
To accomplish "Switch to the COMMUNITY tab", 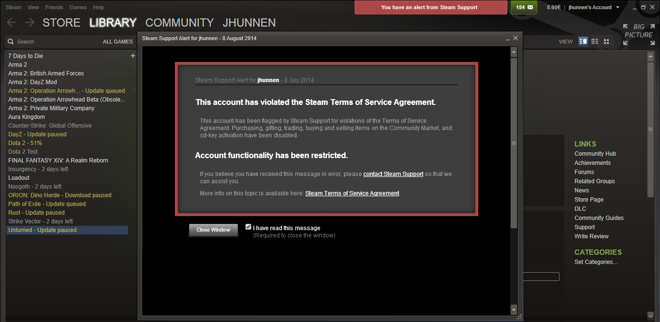I will pos(179,23).
